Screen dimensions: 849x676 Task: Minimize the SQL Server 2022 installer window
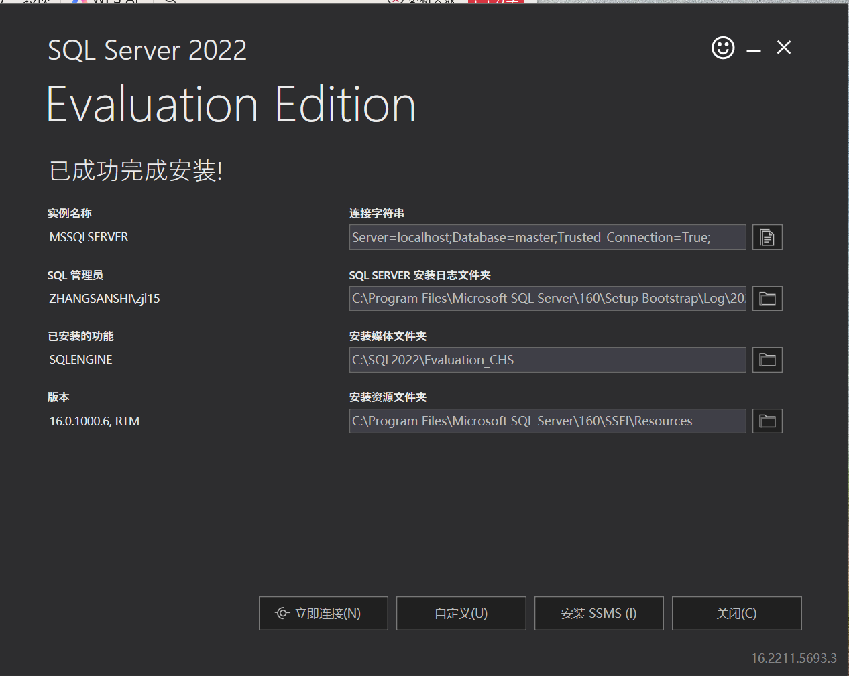coord(753,48)
